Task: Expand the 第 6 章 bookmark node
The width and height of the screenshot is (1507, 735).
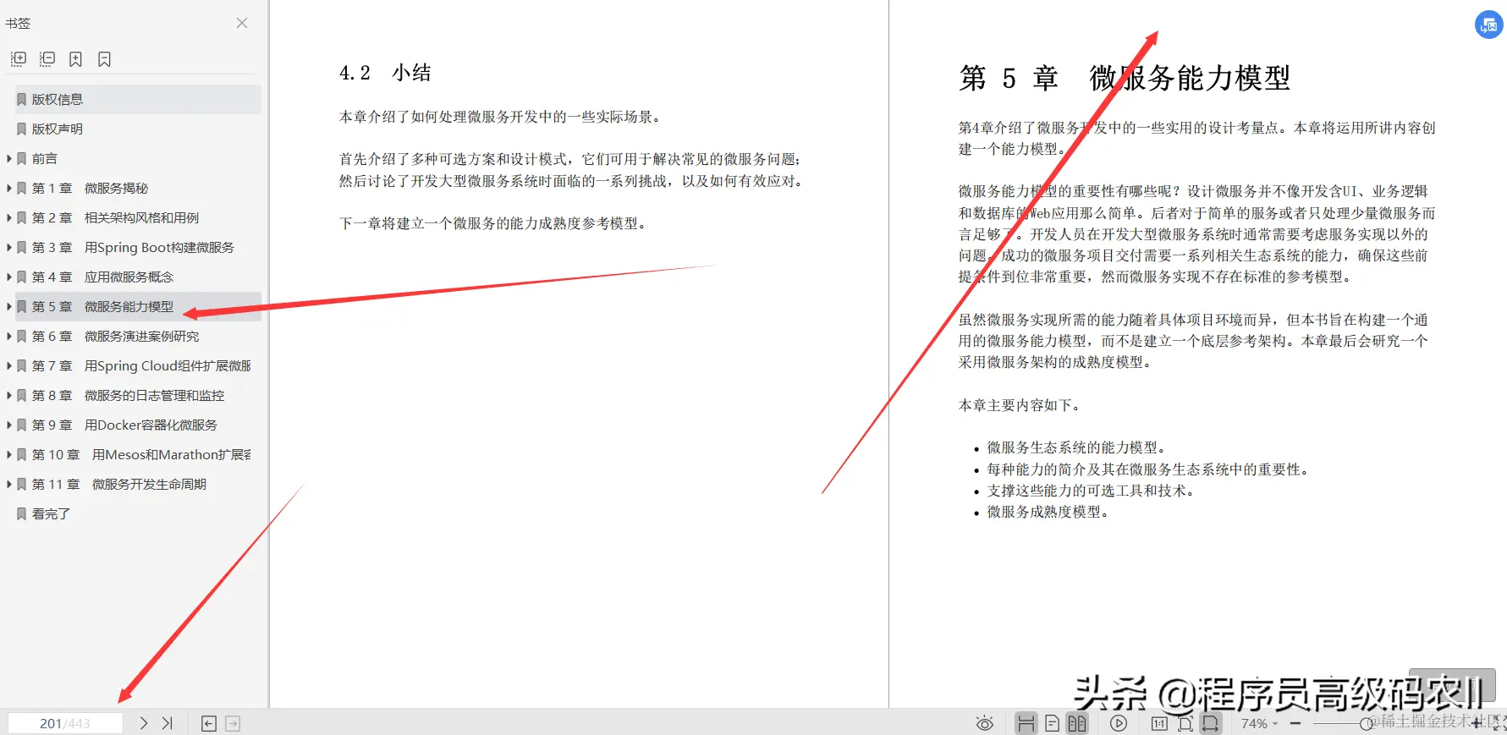Action: 9,336
